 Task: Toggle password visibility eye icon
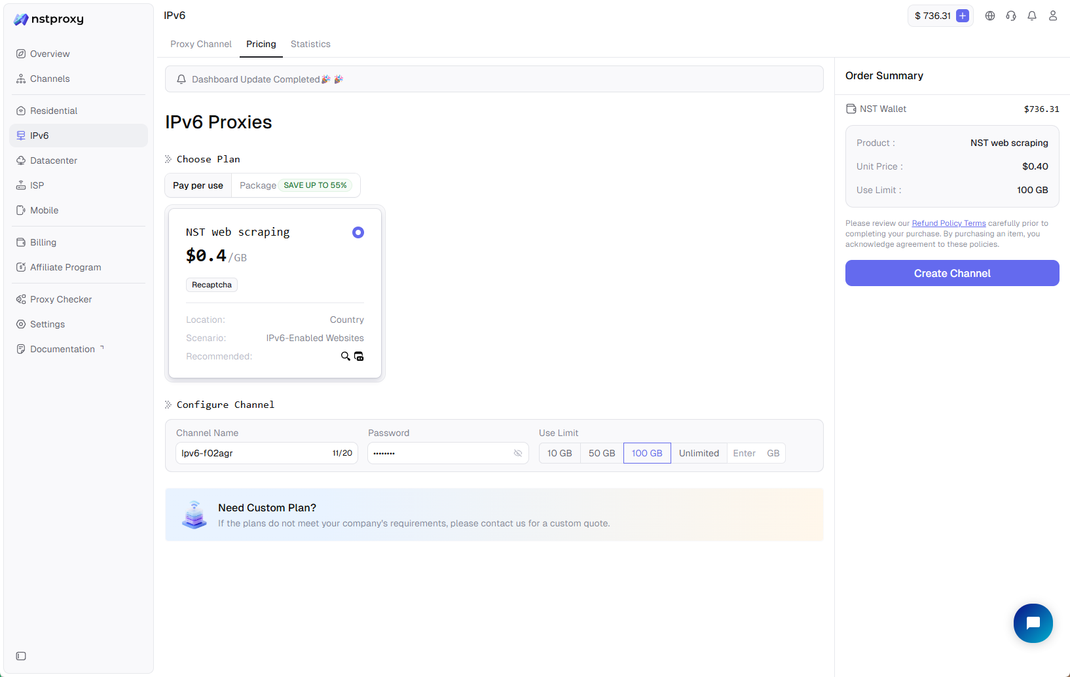tap(518, 453)
